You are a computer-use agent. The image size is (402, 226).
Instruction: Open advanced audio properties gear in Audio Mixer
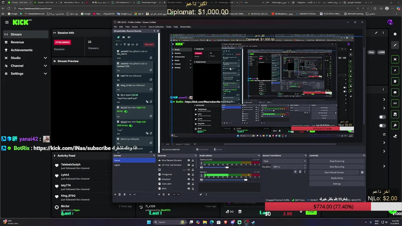click(x=201, y=194)
